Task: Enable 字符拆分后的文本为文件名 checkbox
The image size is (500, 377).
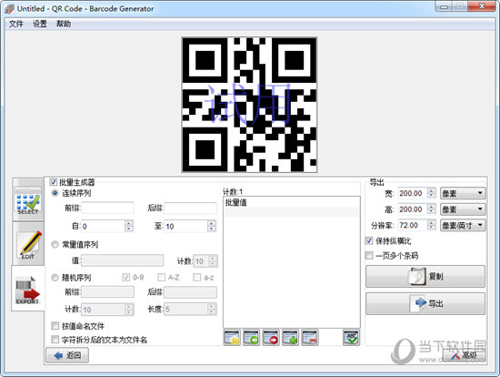Action: point(55,340)
